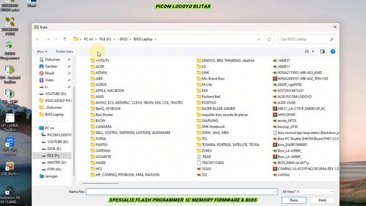Select HP, COMPAQ, PROBOOK folder
The height and width of the screenshot is (206, 366).
128,175
